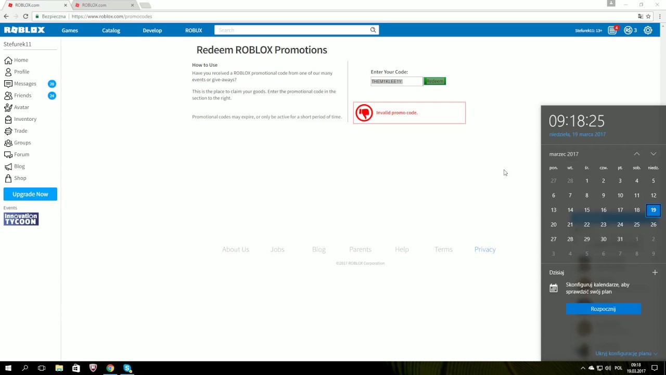Open the Jobs footer link

277,249
